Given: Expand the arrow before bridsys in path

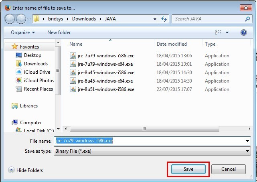Looking at the screenshot, I should point(43,19).
